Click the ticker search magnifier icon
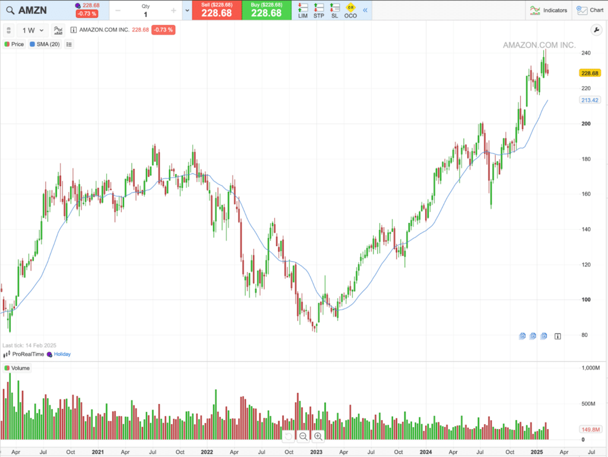This screenshot has height=457, width=608. coord(10,11)
